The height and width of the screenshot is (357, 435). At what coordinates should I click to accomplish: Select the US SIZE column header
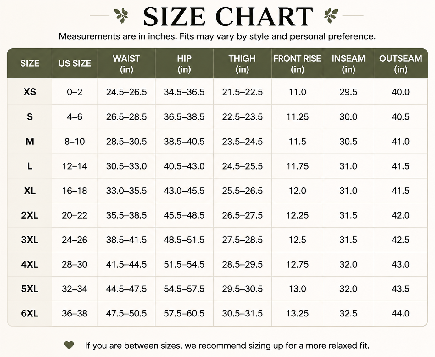75,63
